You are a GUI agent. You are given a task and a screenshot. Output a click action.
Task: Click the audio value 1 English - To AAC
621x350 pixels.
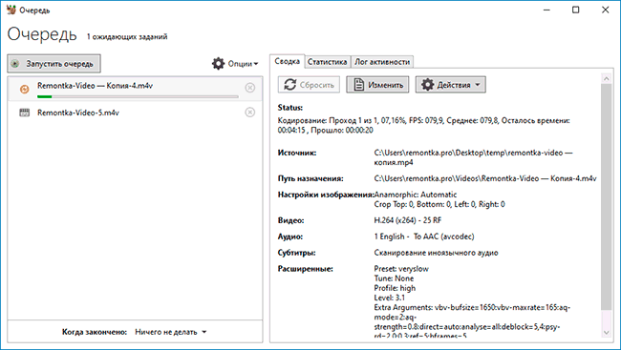[424, 237]
